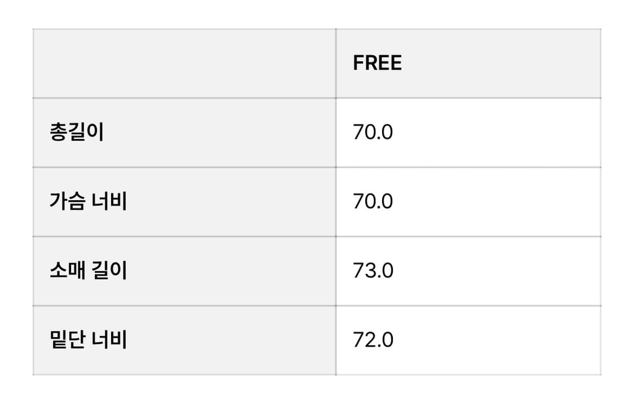Select the 가슴 너비 row label
Viewport: 634px width, 400px height.
[x=88, y=201]
